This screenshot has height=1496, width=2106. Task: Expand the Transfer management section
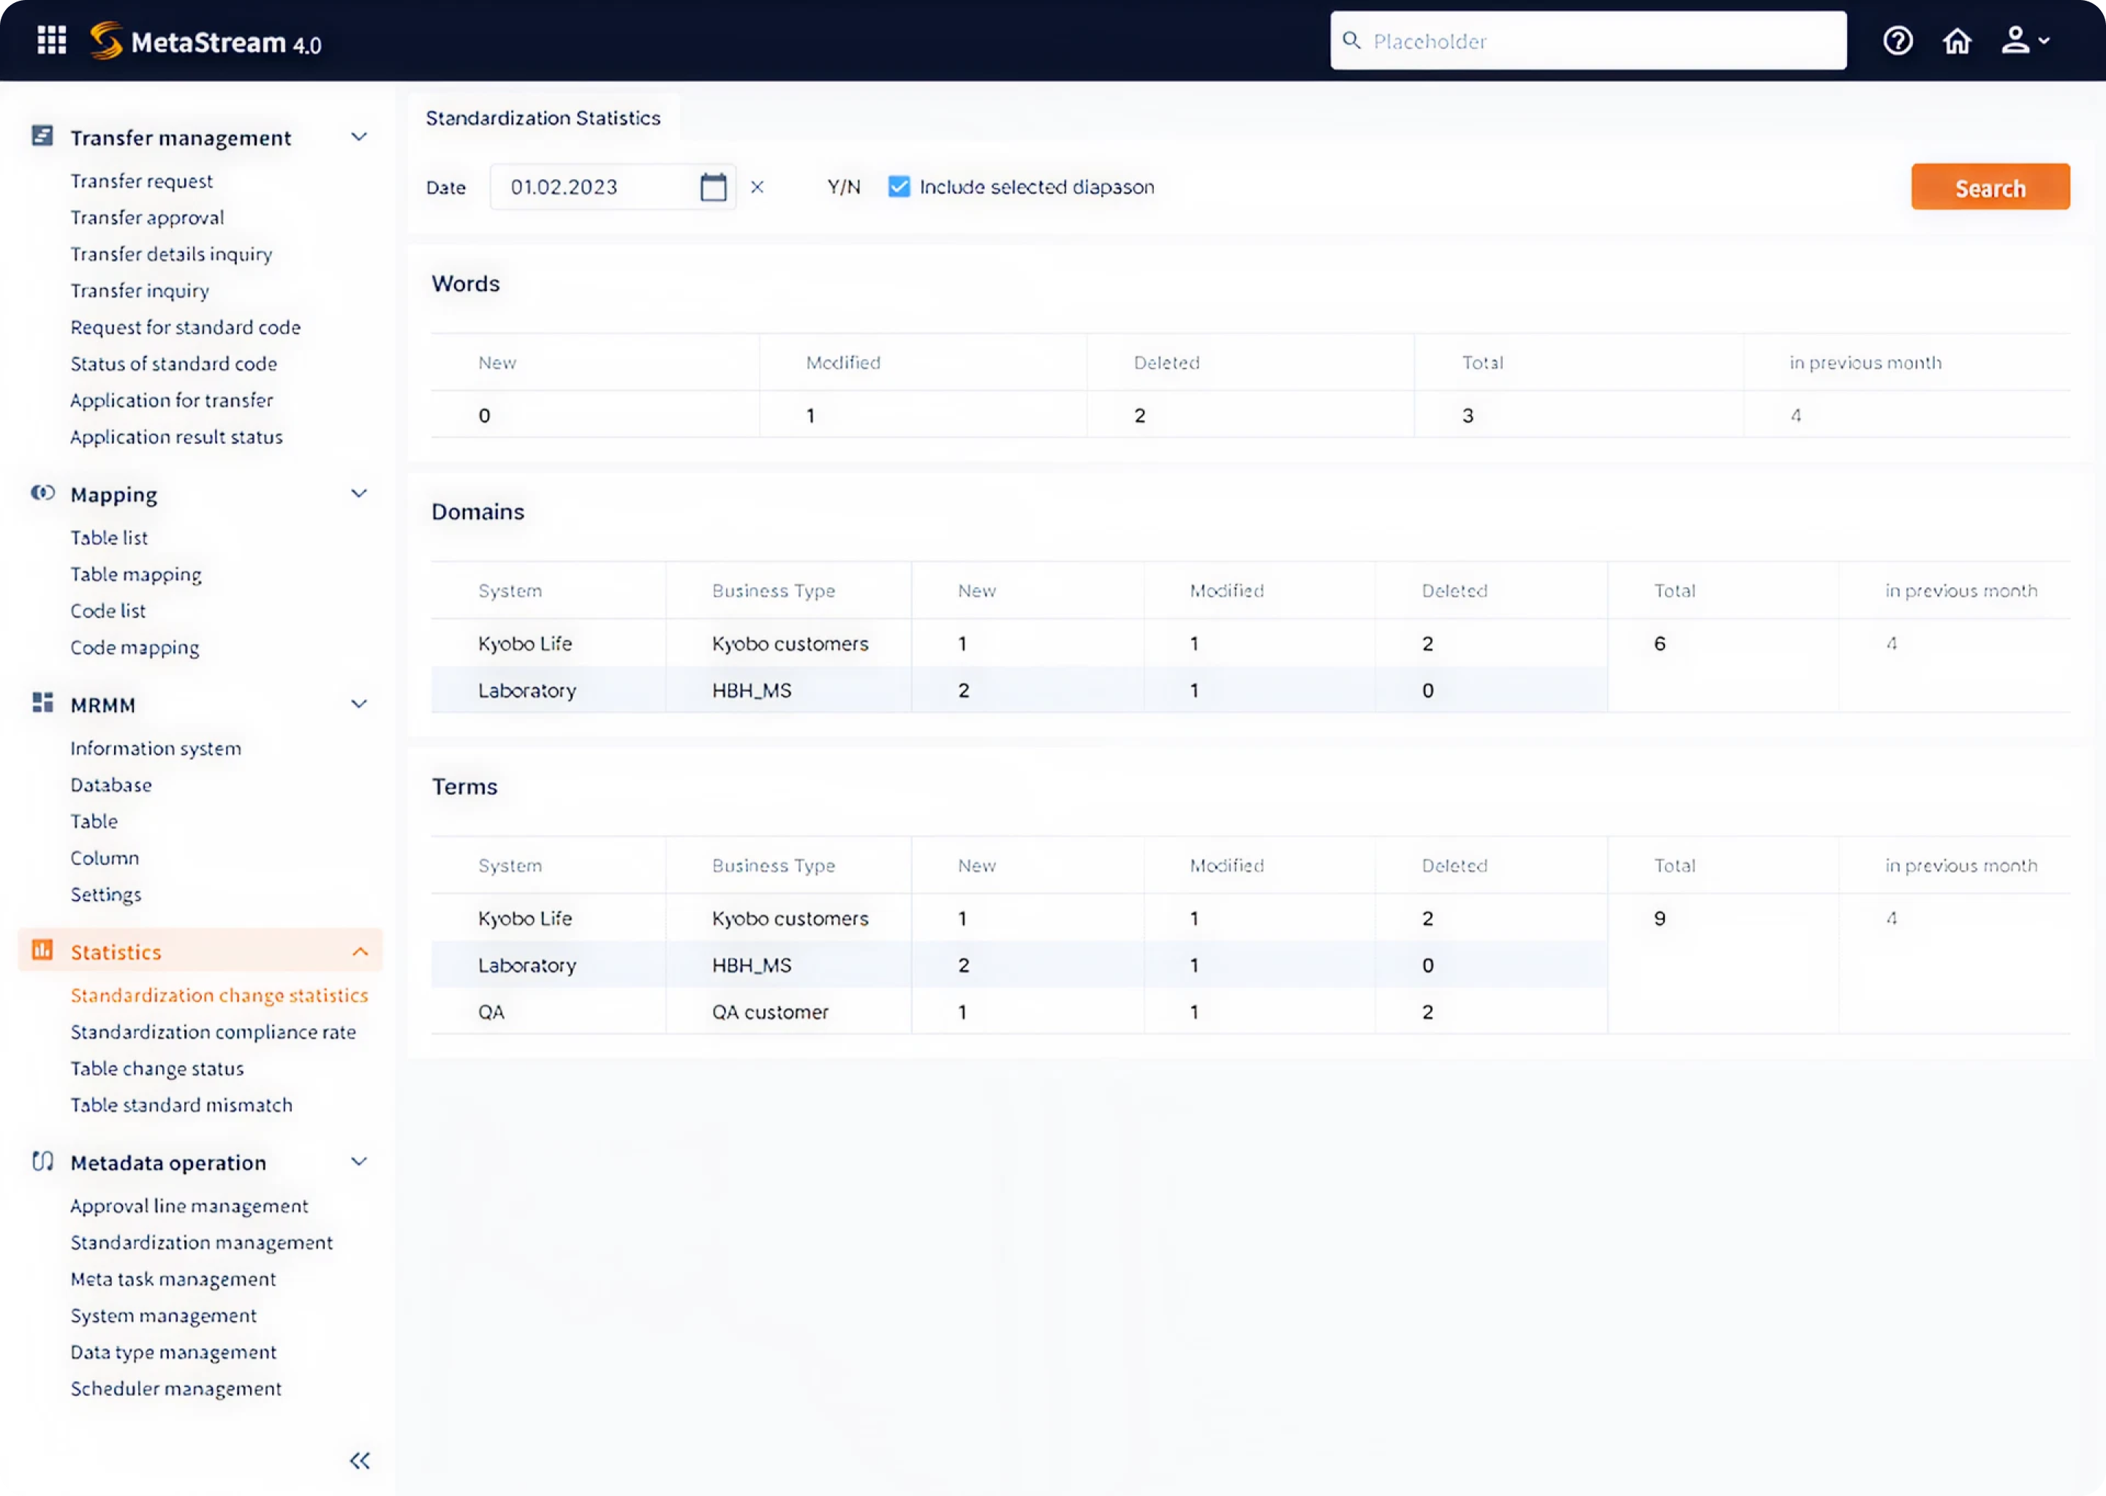(359, 136)
